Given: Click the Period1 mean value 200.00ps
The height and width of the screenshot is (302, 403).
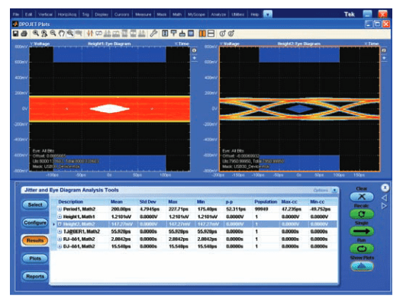Looking at the screenshot, I should [121, 209].
